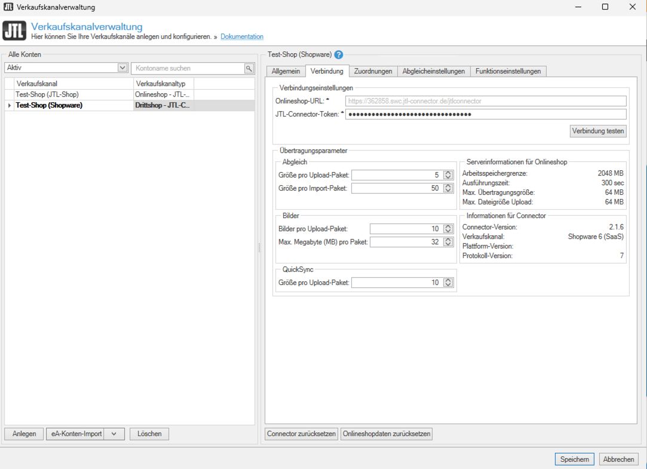Click the JTL-Connector-Token field
This screenshot has height=469, width=647.
pos(485,114)
